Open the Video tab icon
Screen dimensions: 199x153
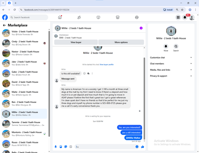point(98,17)
